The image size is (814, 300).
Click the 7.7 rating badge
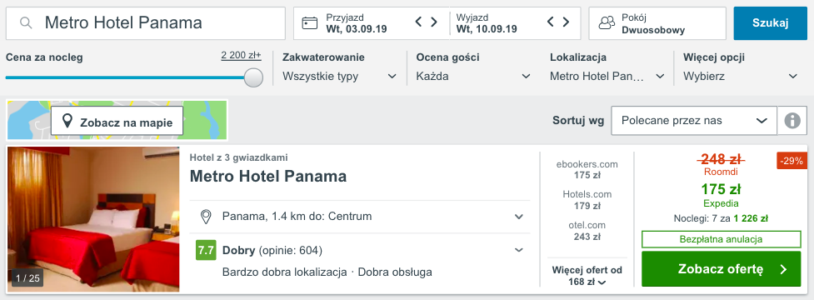[x=206, y=250]
